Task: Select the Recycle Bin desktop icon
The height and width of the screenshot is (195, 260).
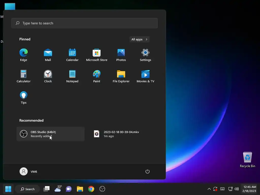Action: (x=247, y=160)
